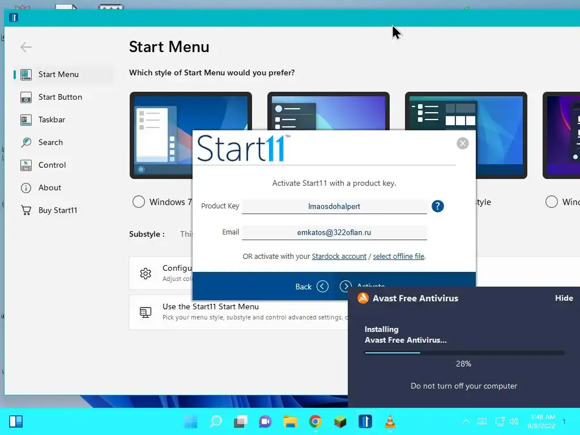Open the Start11 app taskbar icon
Image resolution: width=580 pixels, height=435 pixels.
[365, 421]
